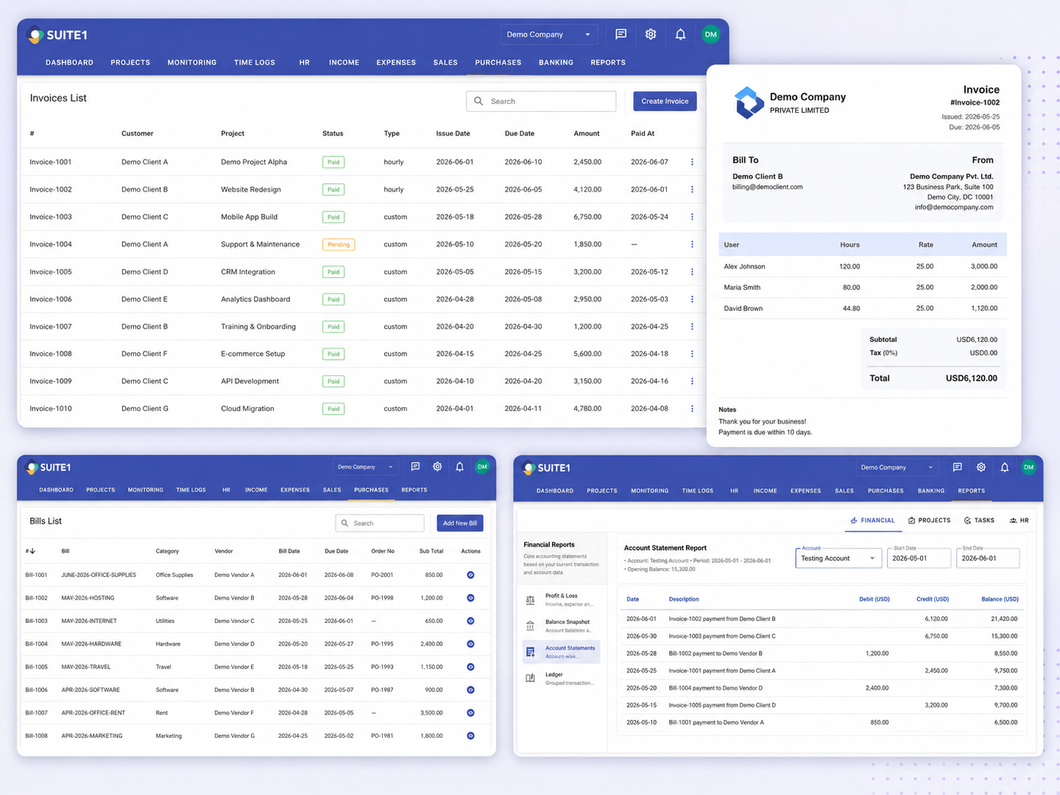This screenshot has width=1060, height=795.
Task: Open settings gear in invoices window header
Action: click(651, 34)
